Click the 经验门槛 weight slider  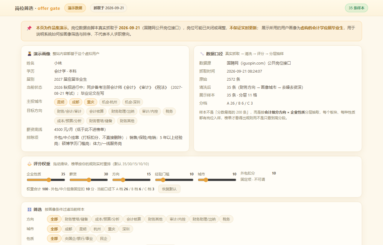pos(174,180)
